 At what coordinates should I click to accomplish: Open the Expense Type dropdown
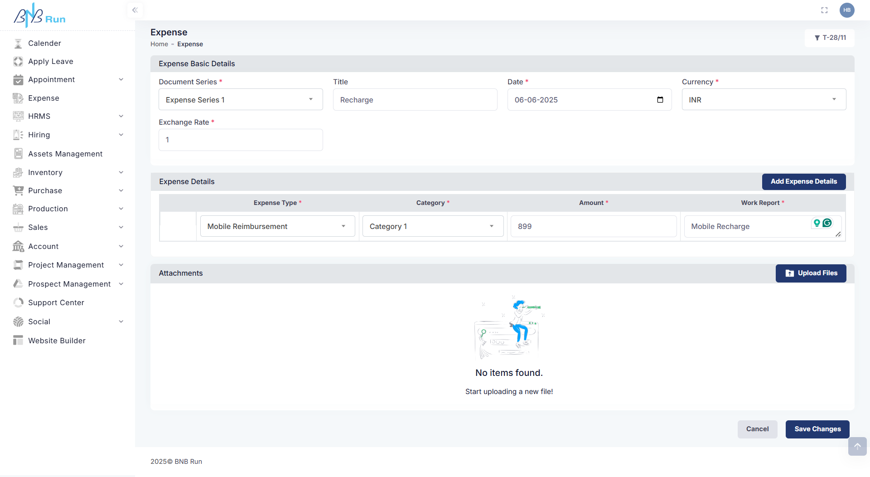click(x=277, y=226)
